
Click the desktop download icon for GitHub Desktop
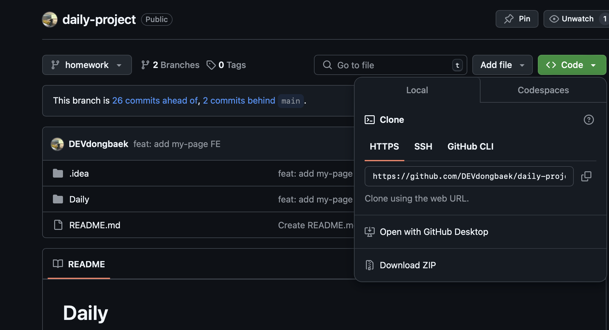tap(370, 232)
